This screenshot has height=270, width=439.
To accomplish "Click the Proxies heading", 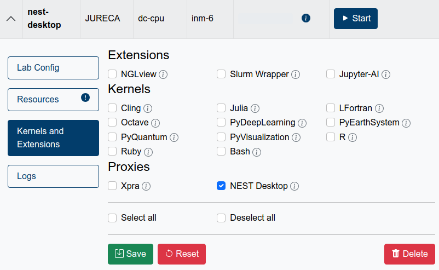I will pos(129,167).
